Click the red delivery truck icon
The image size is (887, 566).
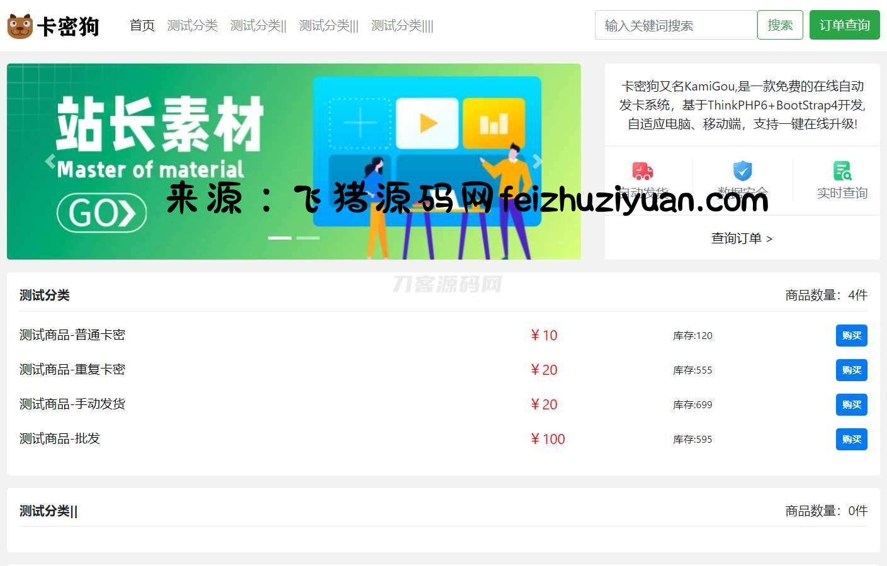coord(642,171)
